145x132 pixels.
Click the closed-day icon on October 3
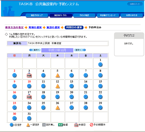click(x=29, y=75)
